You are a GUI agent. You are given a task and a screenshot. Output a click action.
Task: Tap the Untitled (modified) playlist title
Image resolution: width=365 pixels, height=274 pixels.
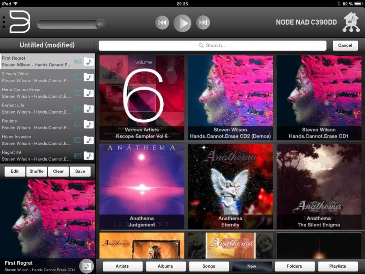pos(47,45)
